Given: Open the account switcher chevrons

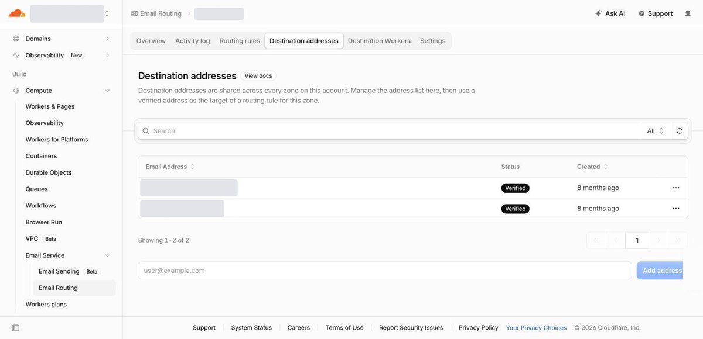Looking at the screenshot, I should pyautogui.click(x=107, y=13).
